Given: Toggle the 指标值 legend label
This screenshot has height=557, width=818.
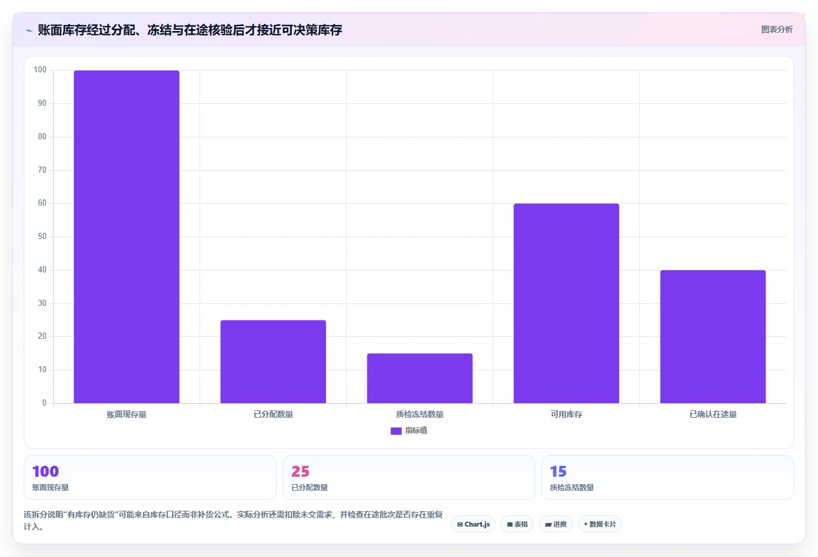Looking at the screenshot, I should pos(417,431).
